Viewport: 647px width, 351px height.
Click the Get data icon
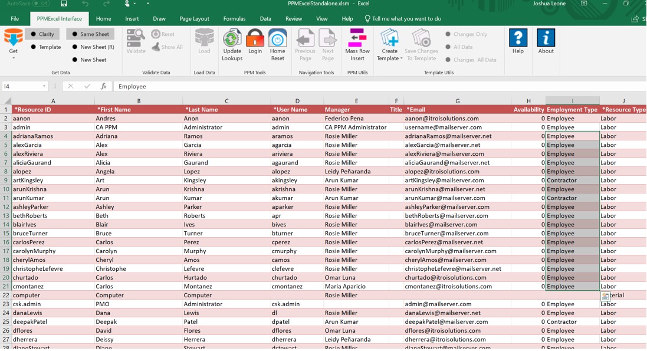[x=13, y=38]
